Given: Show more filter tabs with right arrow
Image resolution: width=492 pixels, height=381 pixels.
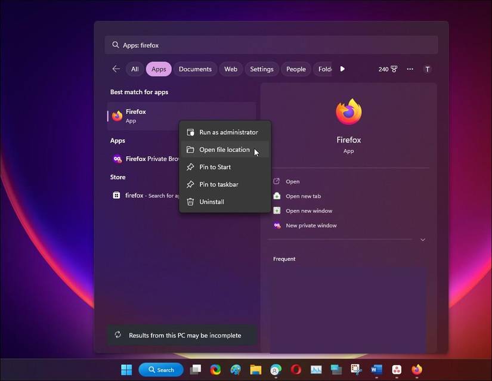Looking at the screenshot, I should (x=342, y=69).
